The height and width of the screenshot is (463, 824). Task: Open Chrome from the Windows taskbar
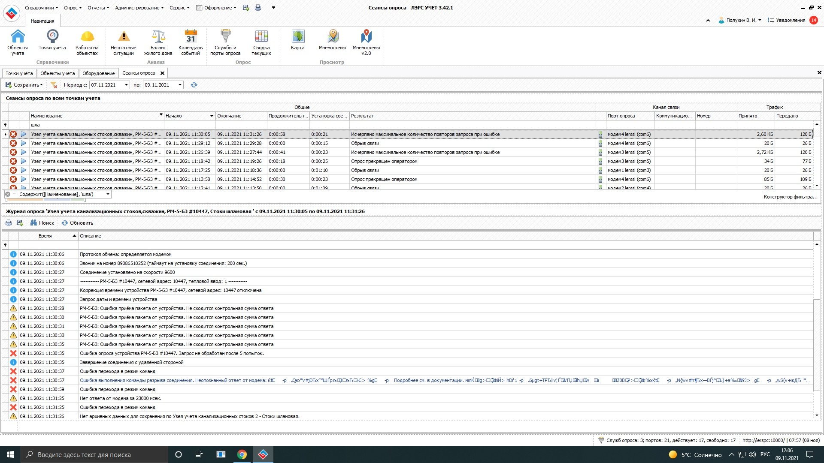(x=242, y=454)
